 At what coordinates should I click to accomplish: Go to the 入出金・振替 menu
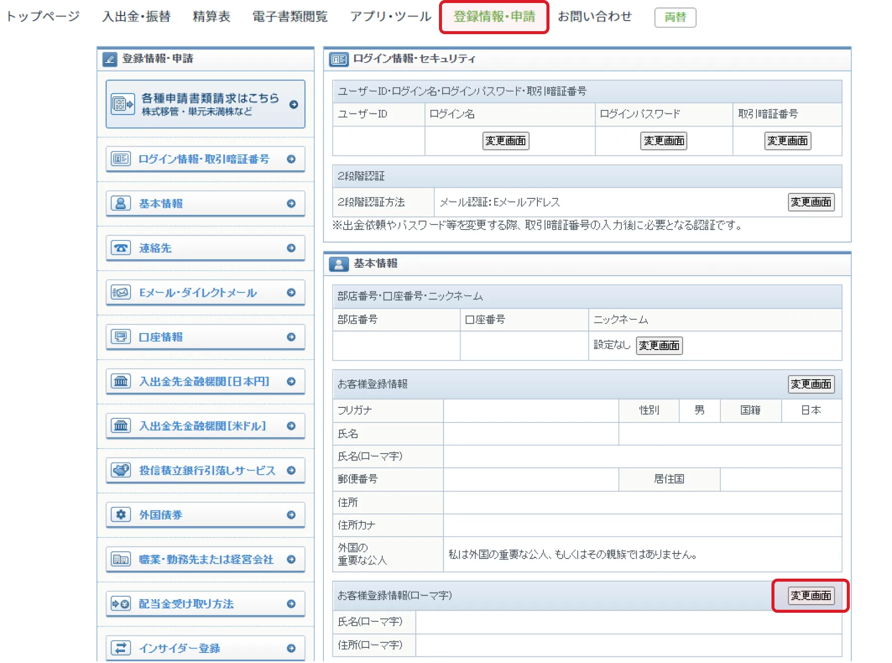click(x=136, y=17)
